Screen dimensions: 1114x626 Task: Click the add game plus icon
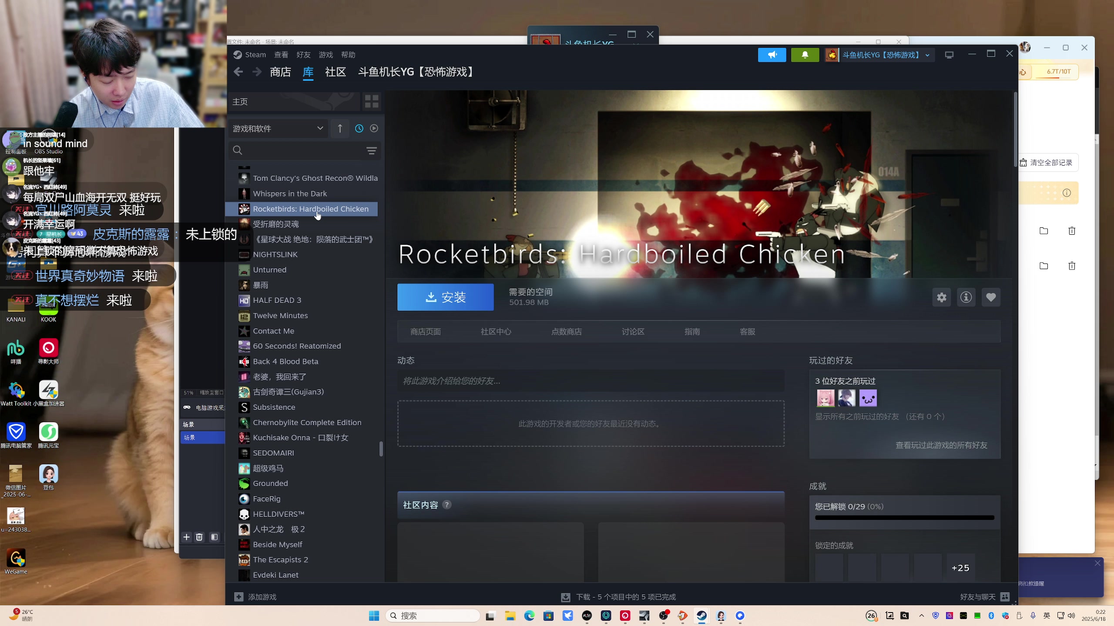[238, 597]
